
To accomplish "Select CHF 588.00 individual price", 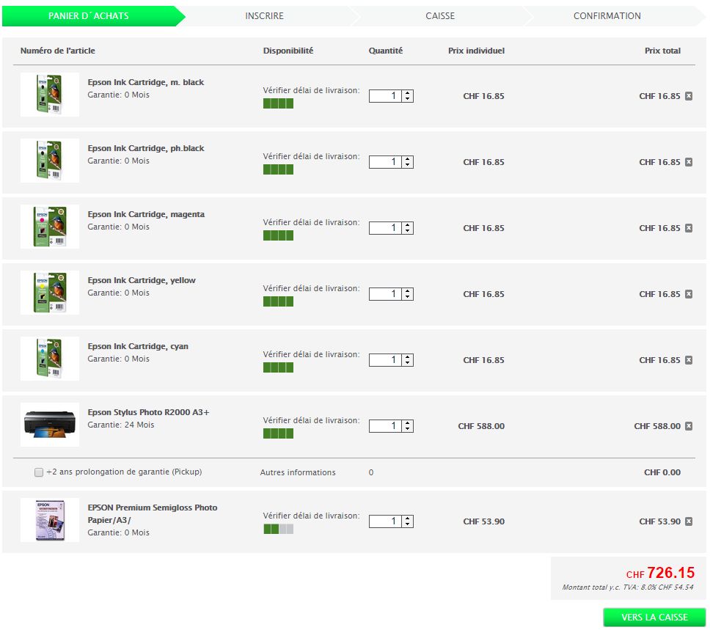I will coord(481,426).
